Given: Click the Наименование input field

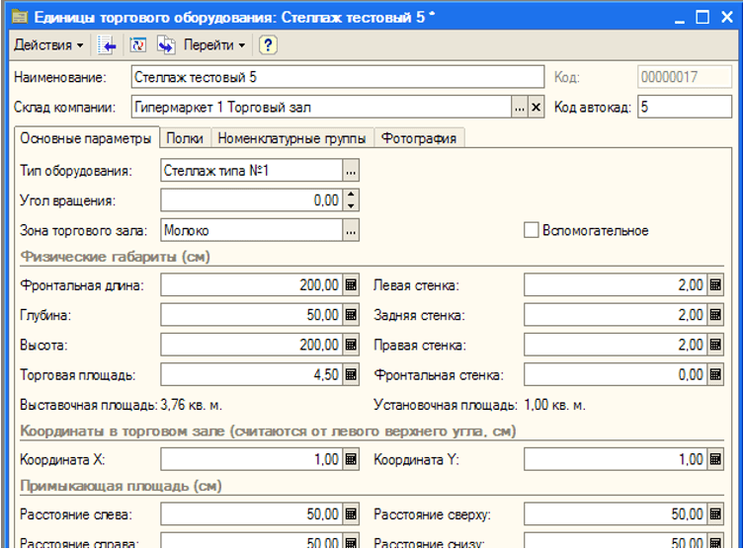Looking at the screenshot, I should [337, 77].
